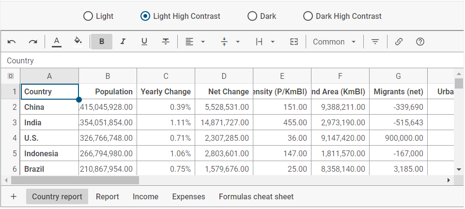Screen dimensions: 465x209
Task: Select the Yearly Change header cell
Action: pos(166,91)
